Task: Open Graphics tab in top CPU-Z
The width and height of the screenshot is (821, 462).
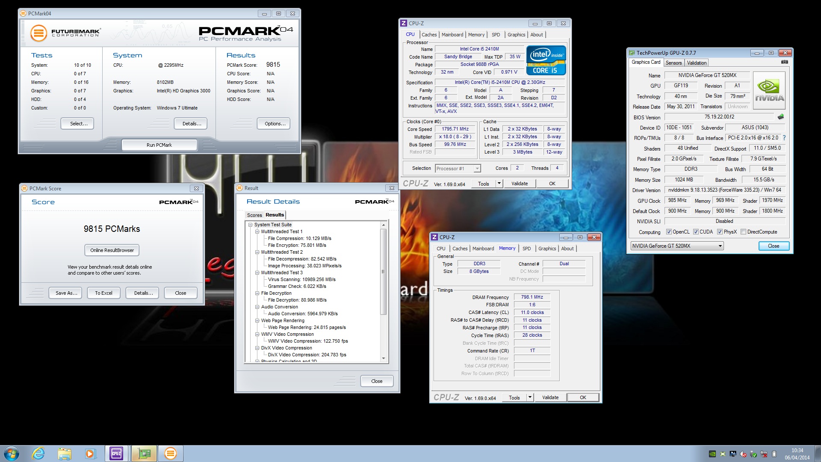Action: [x=516, y=35]
